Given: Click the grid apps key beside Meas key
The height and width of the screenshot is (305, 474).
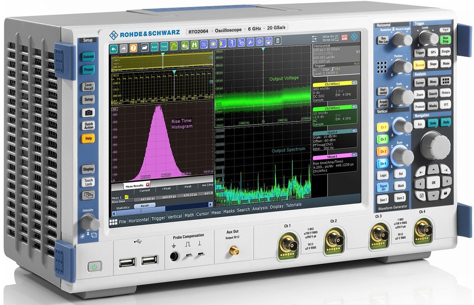Looking at the screenshot, I should click(x=445, y=81).
